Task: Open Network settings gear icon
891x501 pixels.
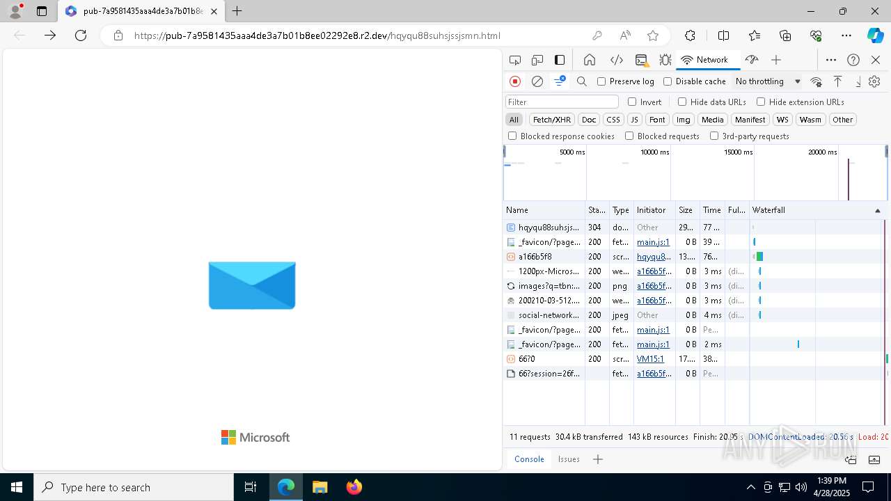Action: coord(874,81)
